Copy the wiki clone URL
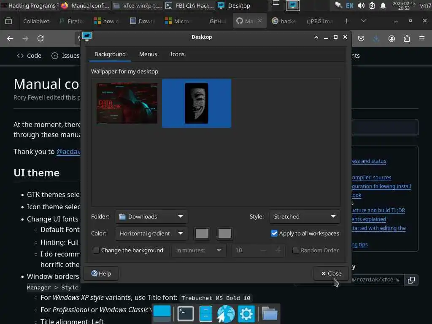This screenshot has height=324, width=432. click(x=411, y=280)
